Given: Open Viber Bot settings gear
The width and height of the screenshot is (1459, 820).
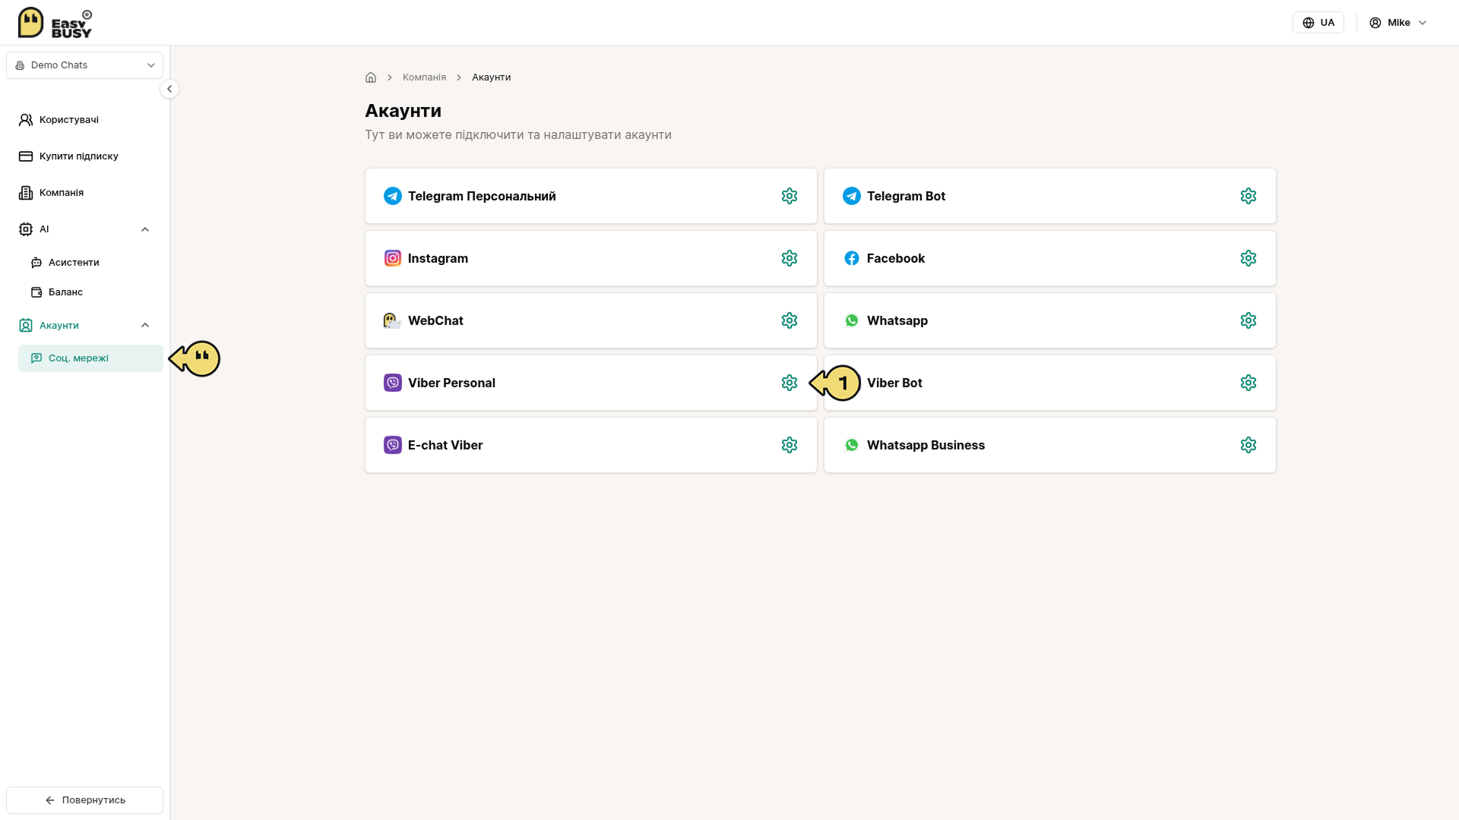Looking at the screenshot, I should (x=1249, y=383).
